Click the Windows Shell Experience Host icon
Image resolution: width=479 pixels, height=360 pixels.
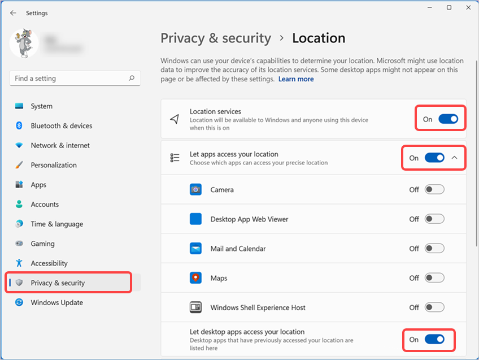pyautogui.click(x=195, y=307)
